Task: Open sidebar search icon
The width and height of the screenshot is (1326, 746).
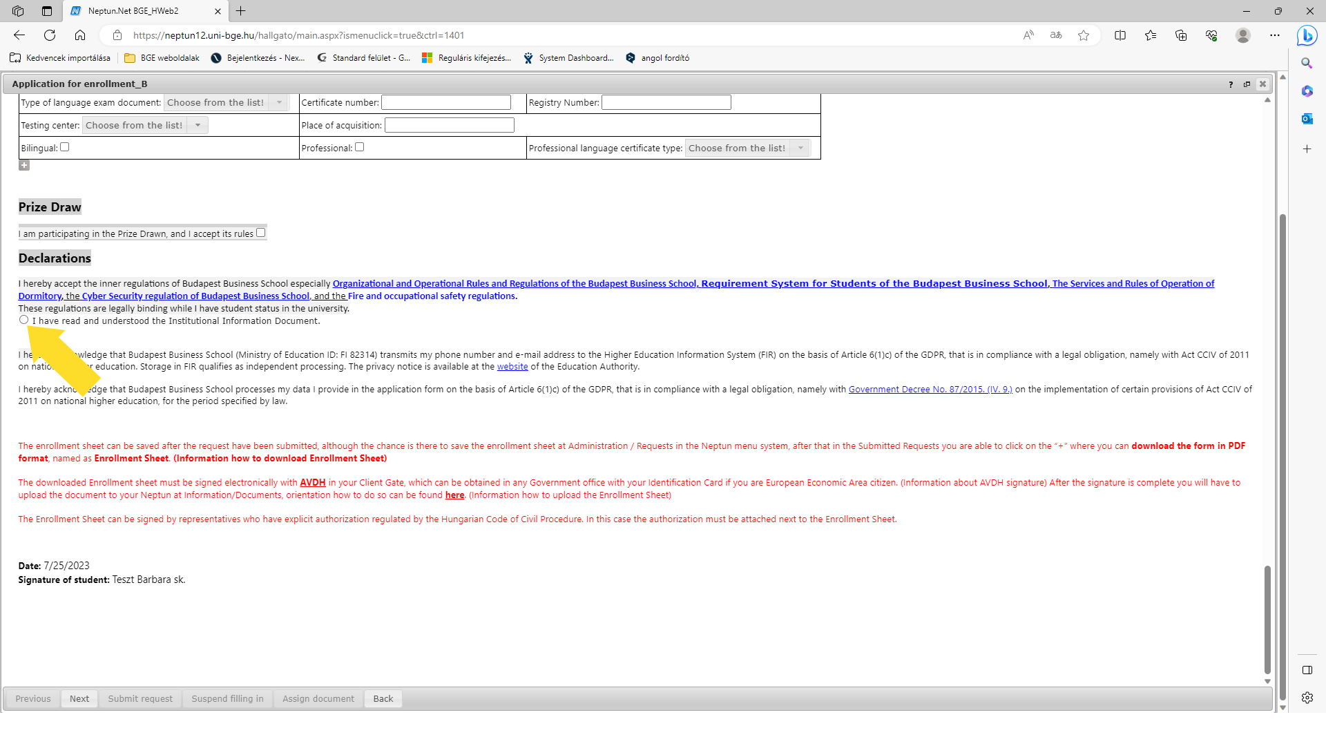Action: coord(1307,63)
